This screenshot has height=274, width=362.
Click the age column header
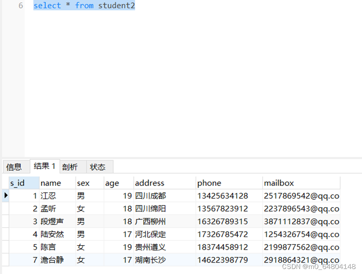112,183
